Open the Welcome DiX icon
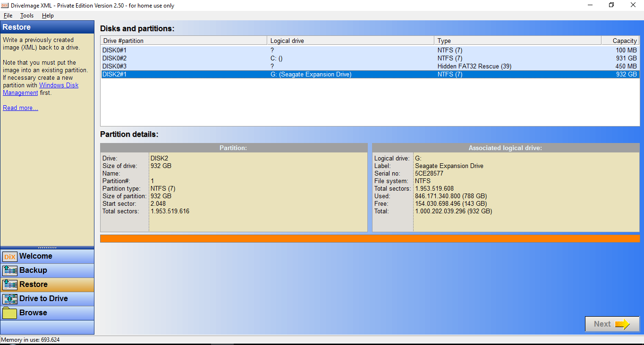 pyautogui.click(x=10, y=257)
